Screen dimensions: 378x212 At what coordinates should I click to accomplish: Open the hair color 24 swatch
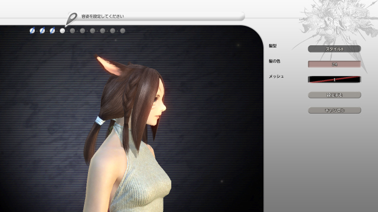click(334, 64)
